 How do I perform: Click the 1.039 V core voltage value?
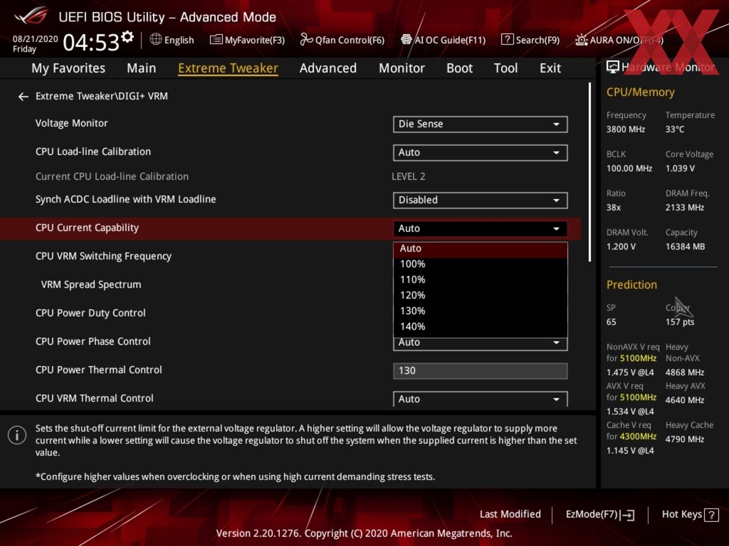pyautogui.click(x=680, y=169)
